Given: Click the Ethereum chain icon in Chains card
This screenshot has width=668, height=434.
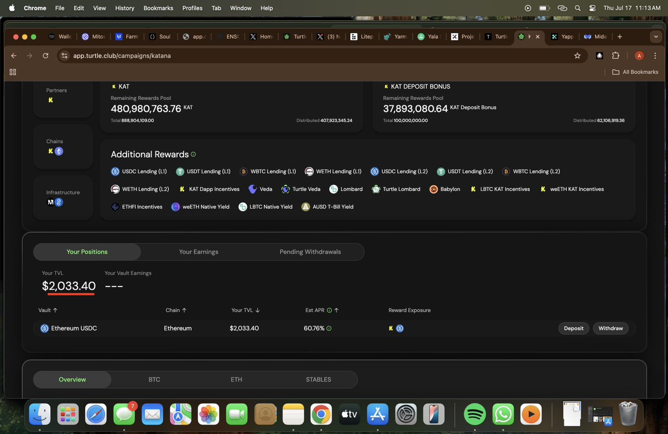Looking at the screenshot, I should [59, 151].
